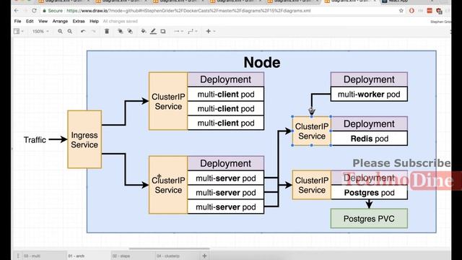
Task: Open the view panels layout dropdown
Action: pos(18,31)
